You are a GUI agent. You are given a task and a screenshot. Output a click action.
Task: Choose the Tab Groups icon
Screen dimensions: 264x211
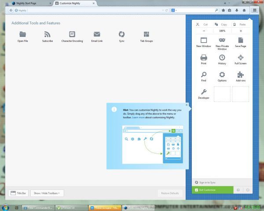pos(147,34)
